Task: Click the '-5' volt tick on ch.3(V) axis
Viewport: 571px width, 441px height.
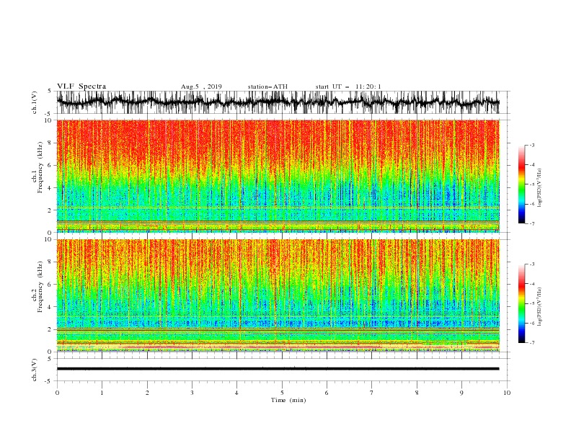Action: coord(49,381)
